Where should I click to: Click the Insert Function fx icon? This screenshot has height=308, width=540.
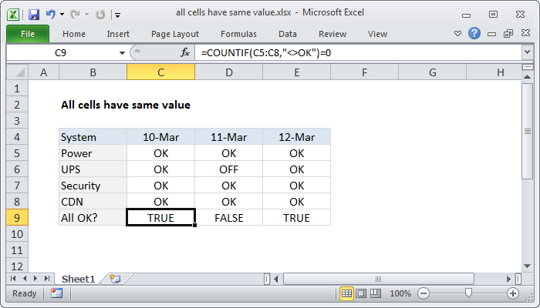[185, 52]
